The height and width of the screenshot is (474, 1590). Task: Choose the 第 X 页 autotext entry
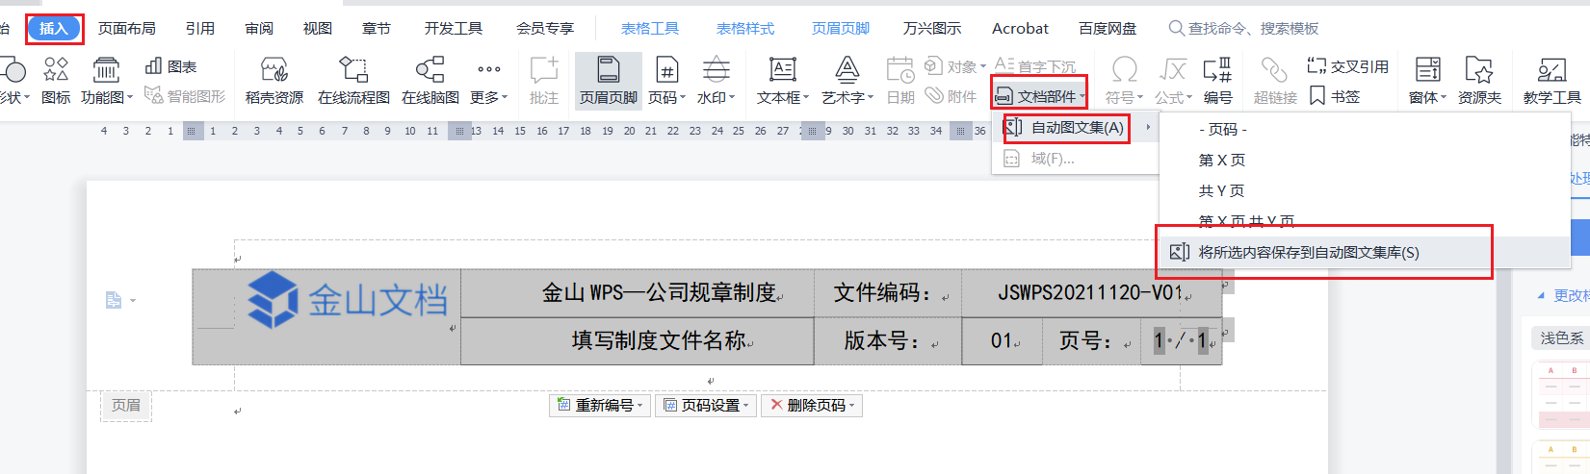click(1221, 160)
